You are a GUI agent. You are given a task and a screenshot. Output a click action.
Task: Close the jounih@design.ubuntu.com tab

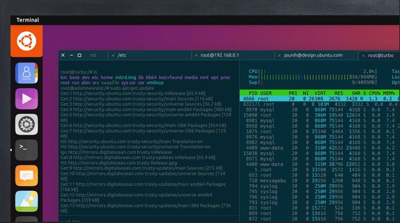279,56
